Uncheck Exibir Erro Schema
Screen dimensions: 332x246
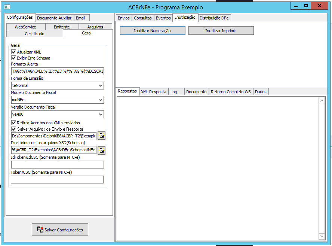click(x=14, y=58)
